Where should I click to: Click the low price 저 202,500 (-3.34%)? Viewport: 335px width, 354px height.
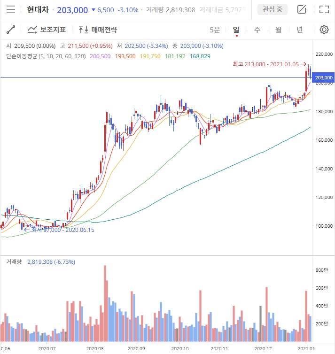(142, 46)
